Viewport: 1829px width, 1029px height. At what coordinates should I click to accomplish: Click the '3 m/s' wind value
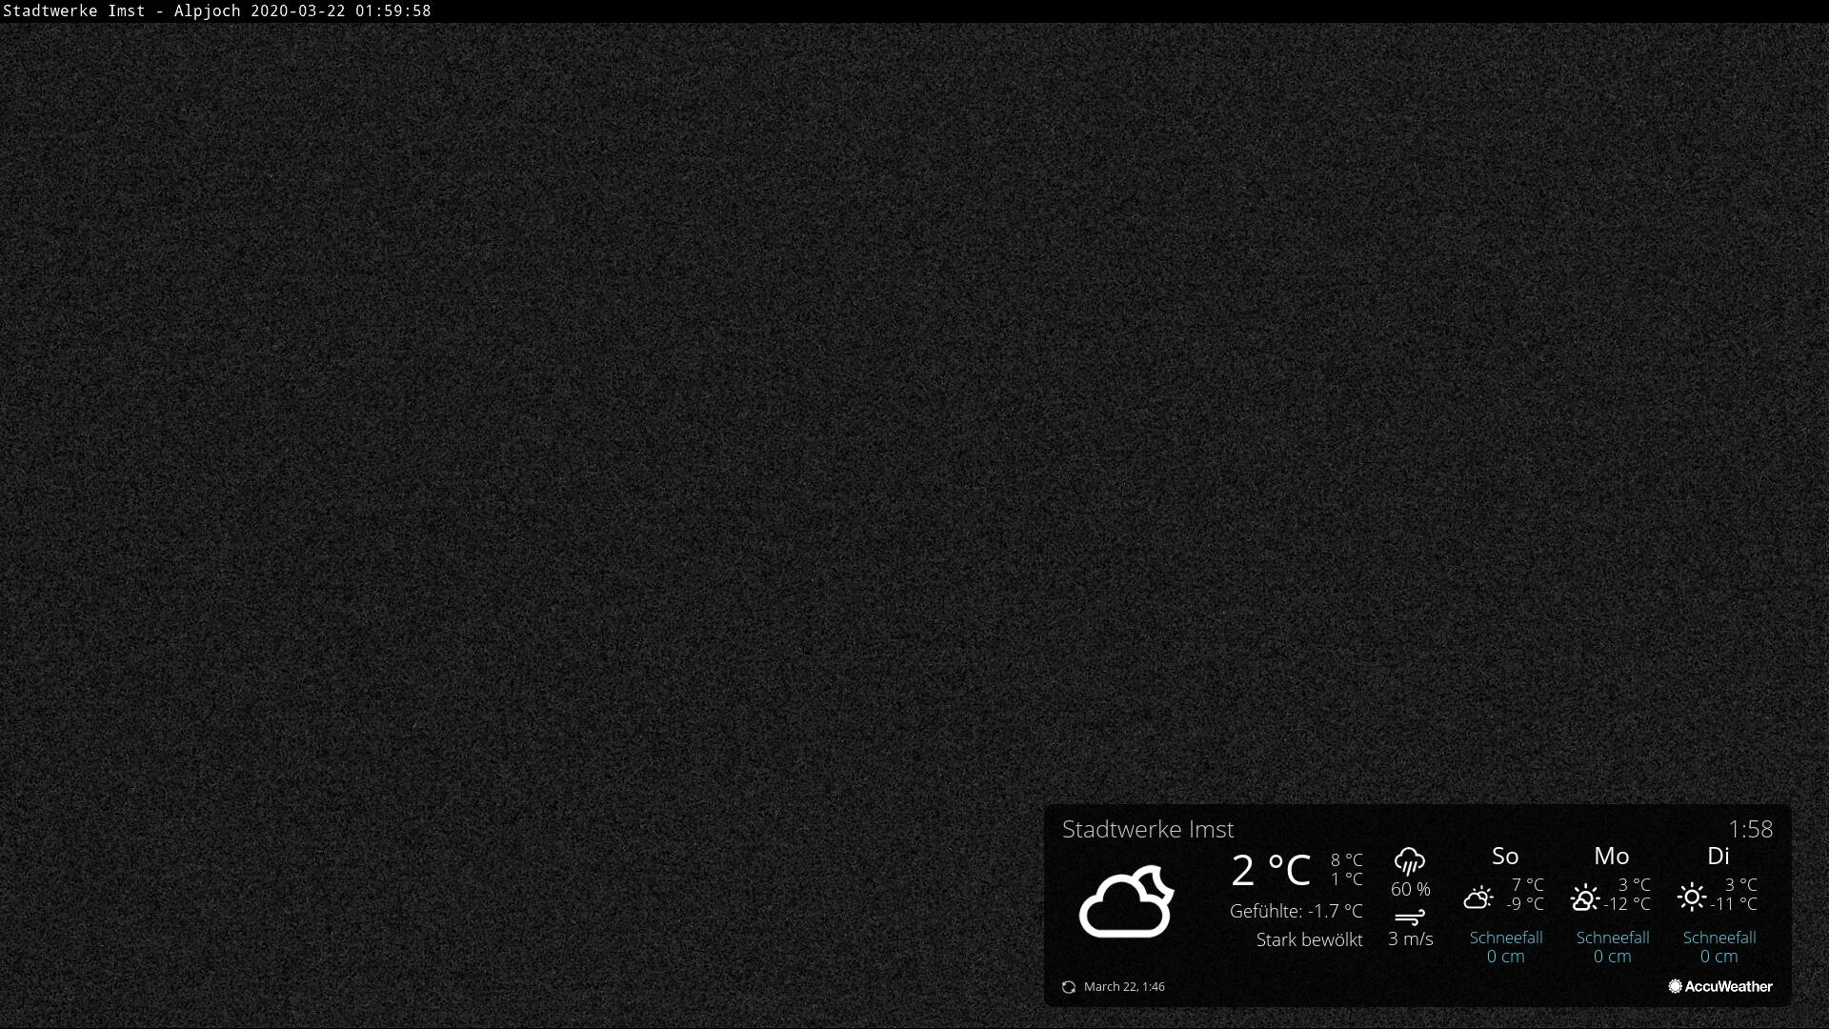tap(1411, 938)
